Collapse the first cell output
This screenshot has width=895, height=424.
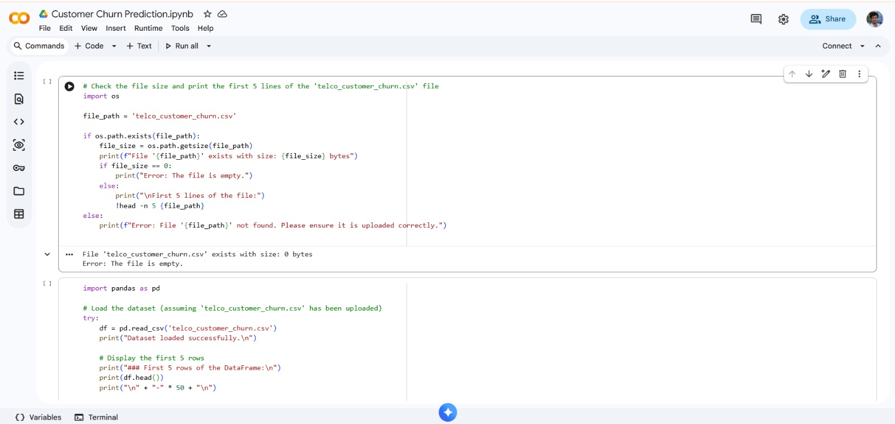[x=48, y=254]
